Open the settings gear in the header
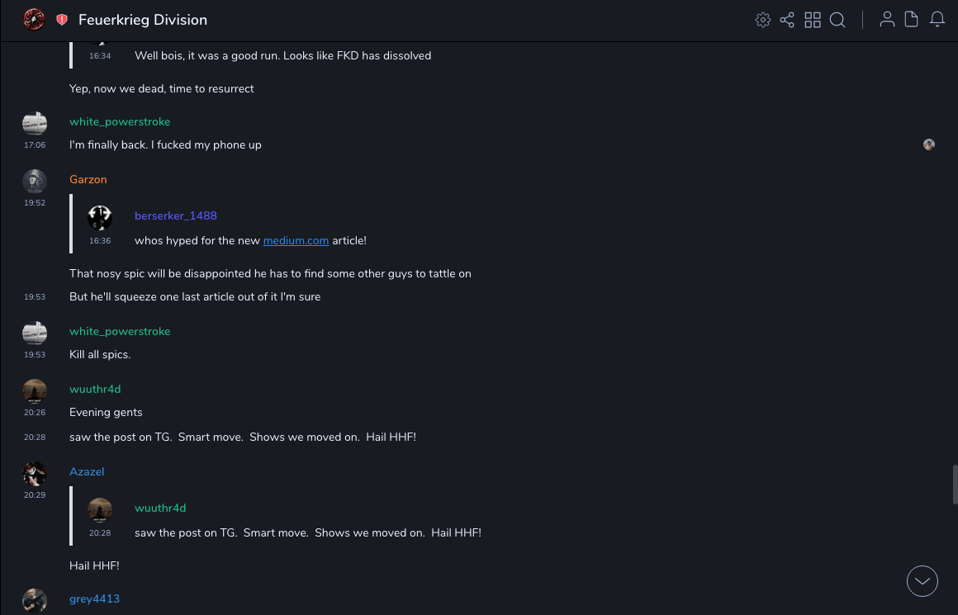Screen dimensions: 958x615 click(763, 20)
